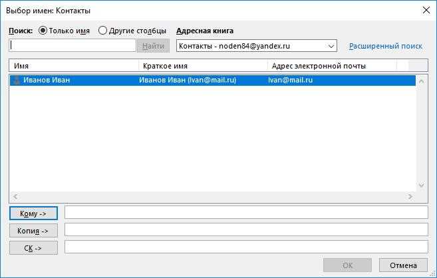
Task: Click the horizontal scroll left arrow
Action: [x=15, y=197]
